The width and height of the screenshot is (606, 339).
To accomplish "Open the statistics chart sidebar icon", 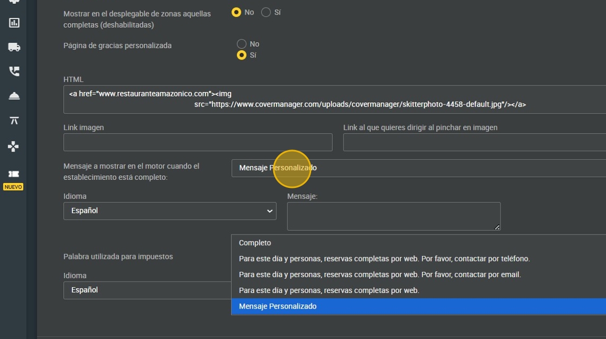I will click(14, 23).
